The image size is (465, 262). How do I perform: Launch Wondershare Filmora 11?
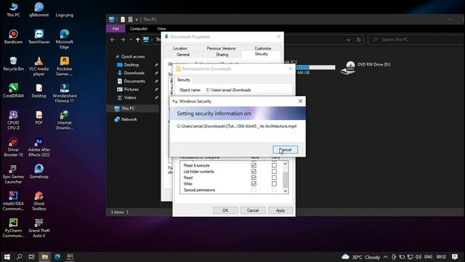65,93
